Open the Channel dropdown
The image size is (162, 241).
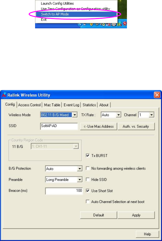click(152, 115)
